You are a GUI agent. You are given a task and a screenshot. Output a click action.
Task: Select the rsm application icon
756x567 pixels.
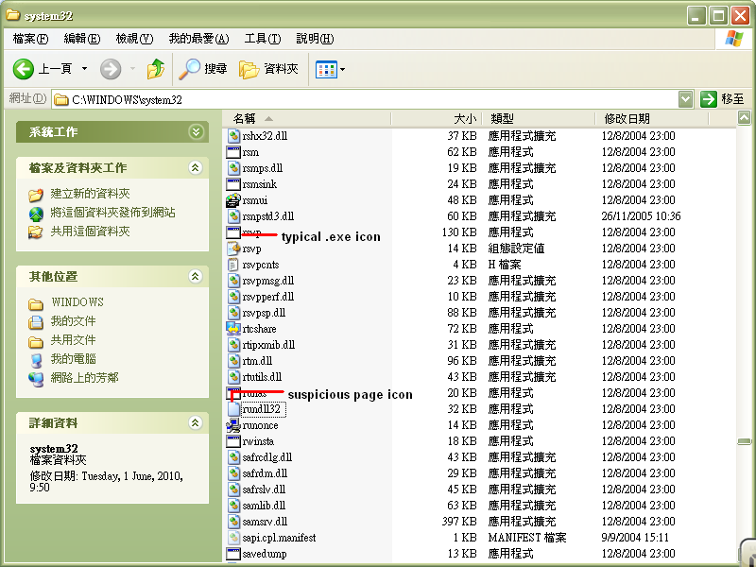pyautogui.click(x=233, y=152)
